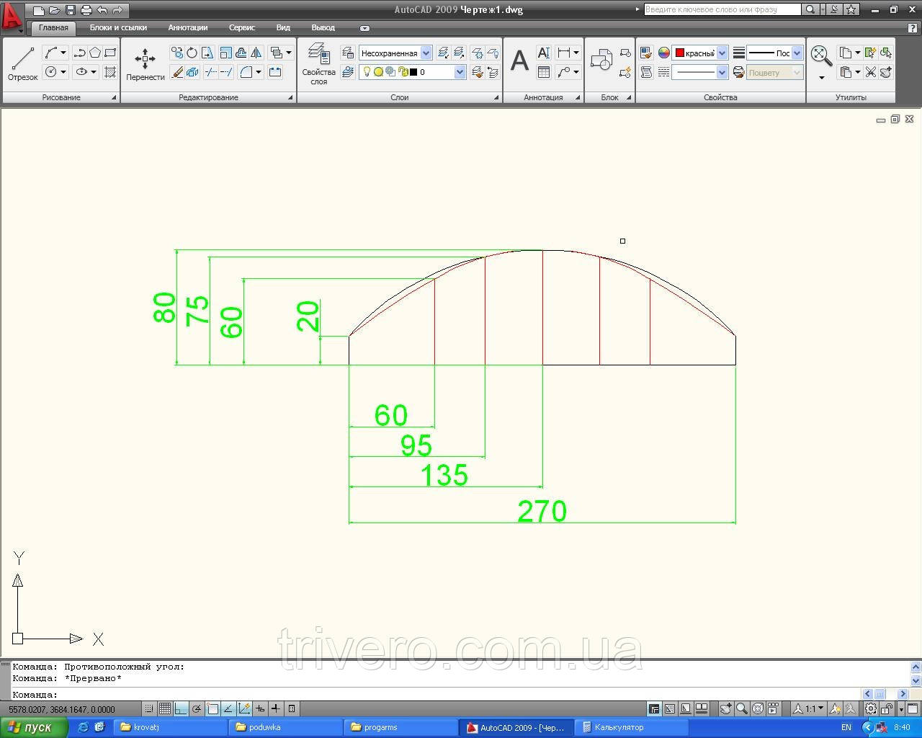Switch to poduwka taskbar window
This screenshot has width=922, height=738.
285,727
